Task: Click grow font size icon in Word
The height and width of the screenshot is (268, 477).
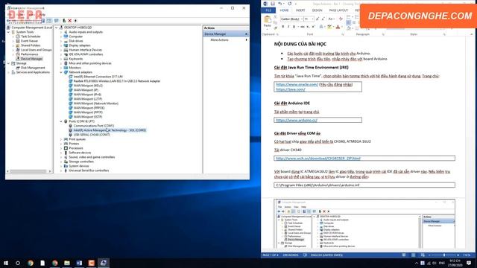Action: [x=318, y=19]
